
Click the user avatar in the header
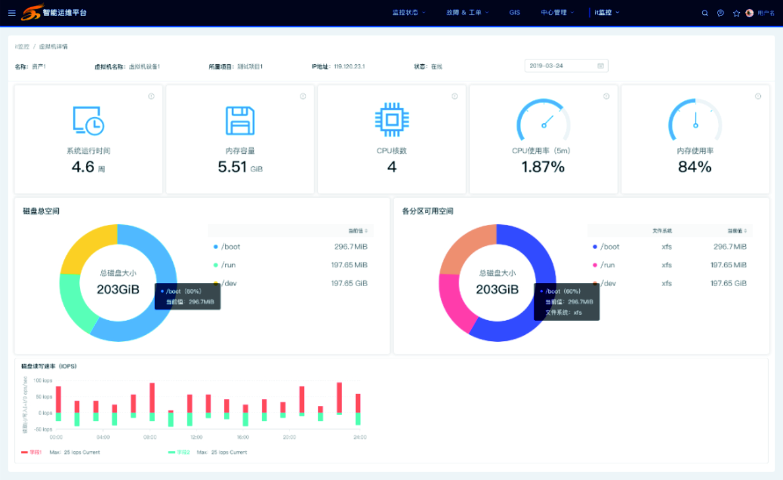click(x=750, y=13)
